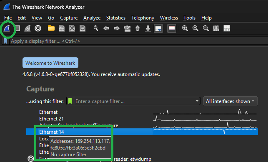Click the Welcome to Wireshark button
The height and width of the screenshot is (162, 268).
(x=50, y=63)
